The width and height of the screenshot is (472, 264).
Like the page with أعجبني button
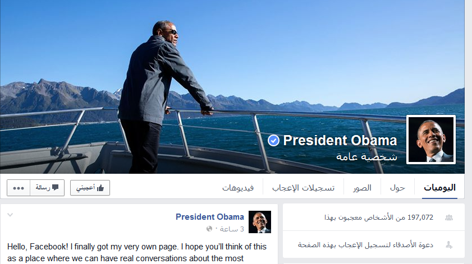point(90,188)
